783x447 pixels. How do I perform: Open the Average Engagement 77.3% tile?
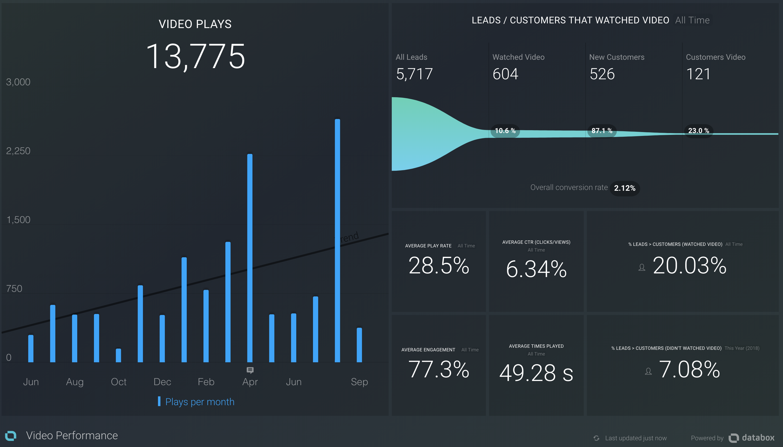(x=439, y=365)
